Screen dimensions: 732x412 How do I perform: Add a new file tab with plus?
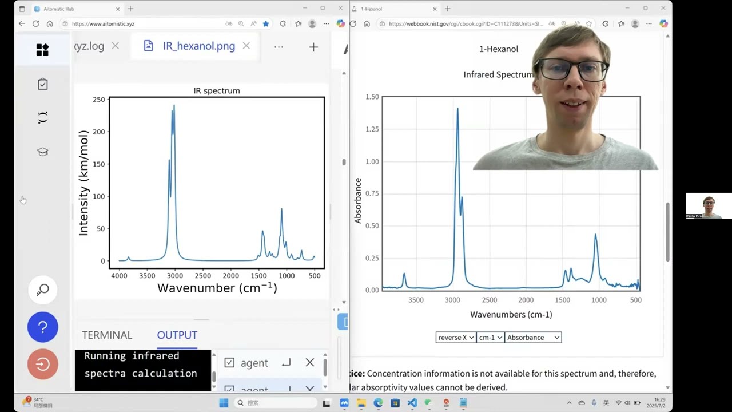(x=313, y=47)
